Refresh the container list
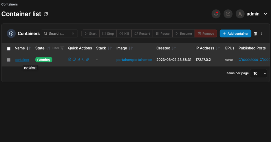The width and height of the screenshot is (271, 142). coord(46,14)
